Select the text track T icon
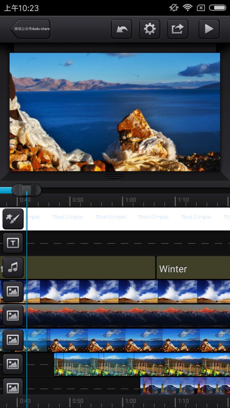230x408 pixels. point(13,243)
